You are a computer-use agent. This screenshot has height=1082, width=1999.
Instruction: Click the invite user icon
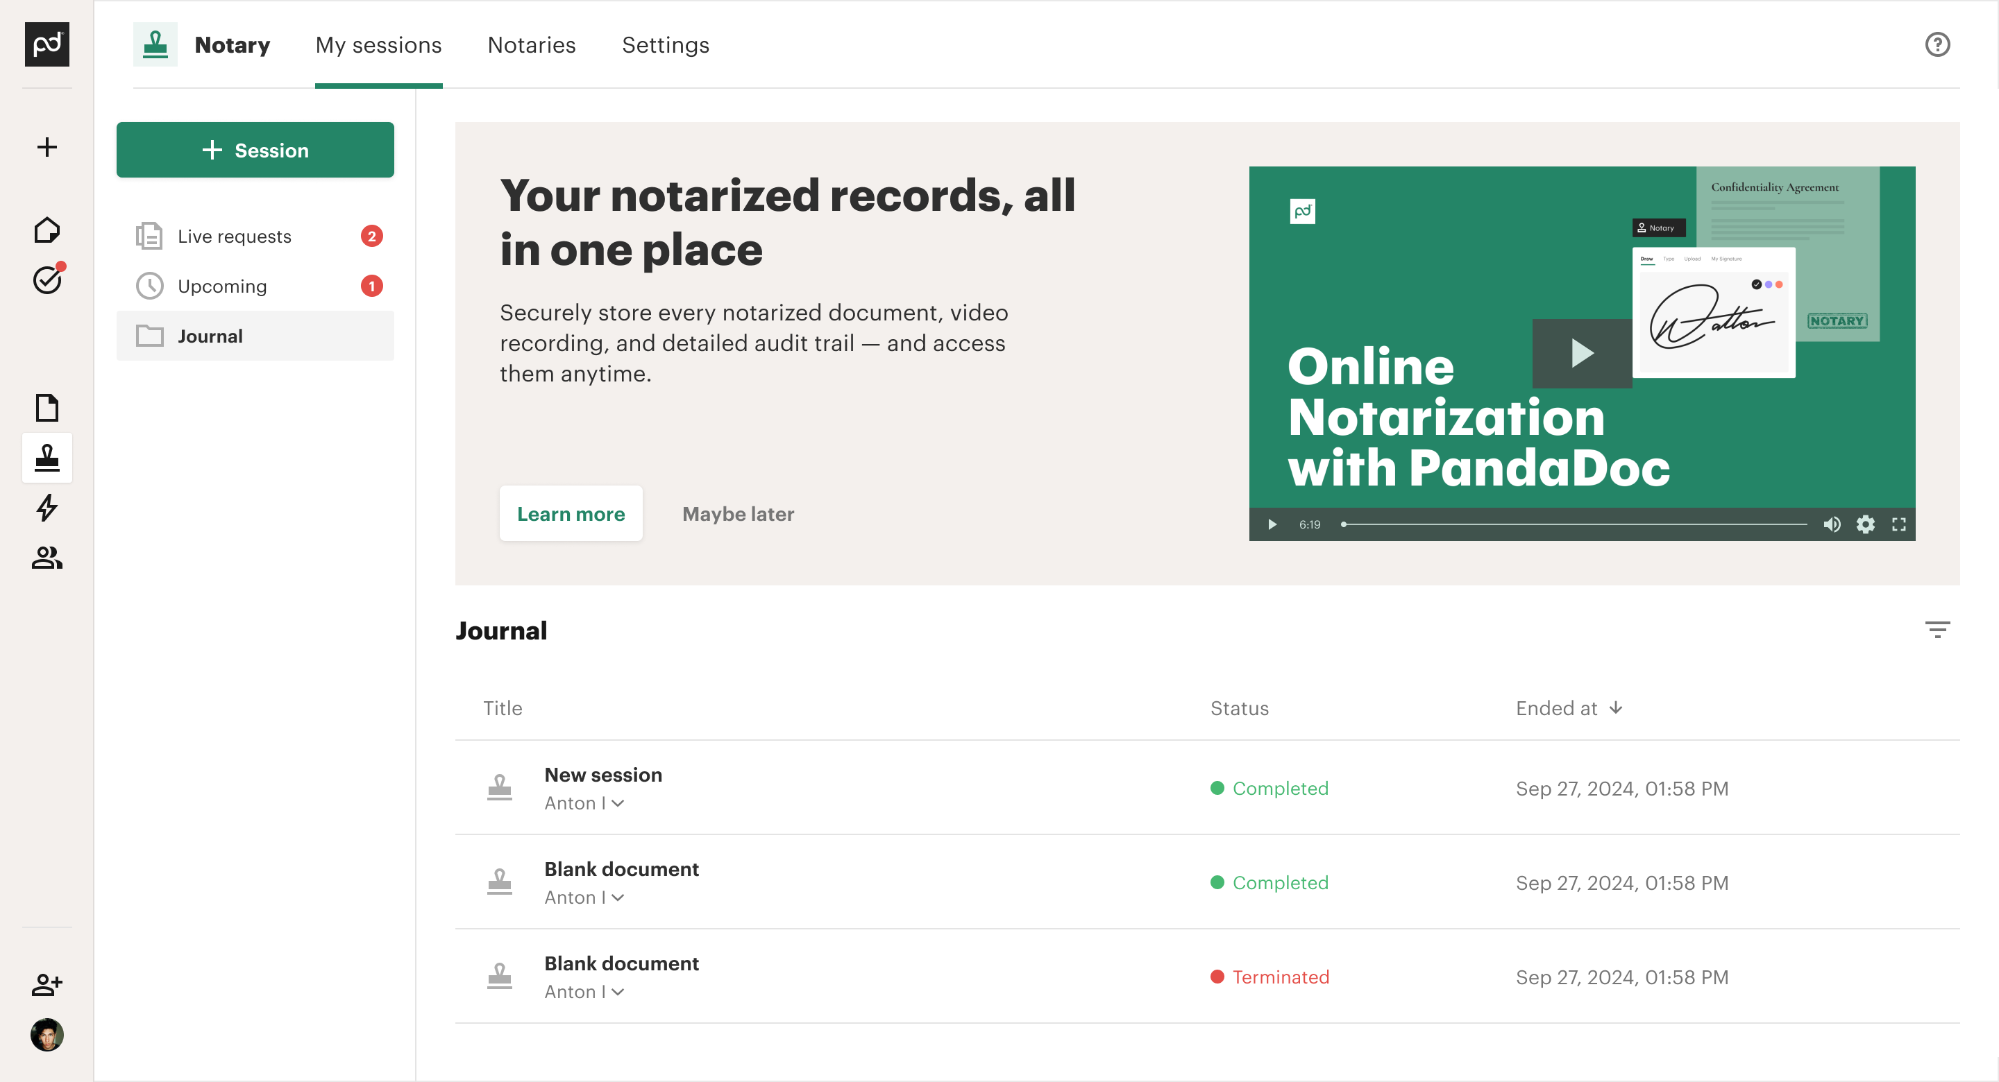pos(47,985)
